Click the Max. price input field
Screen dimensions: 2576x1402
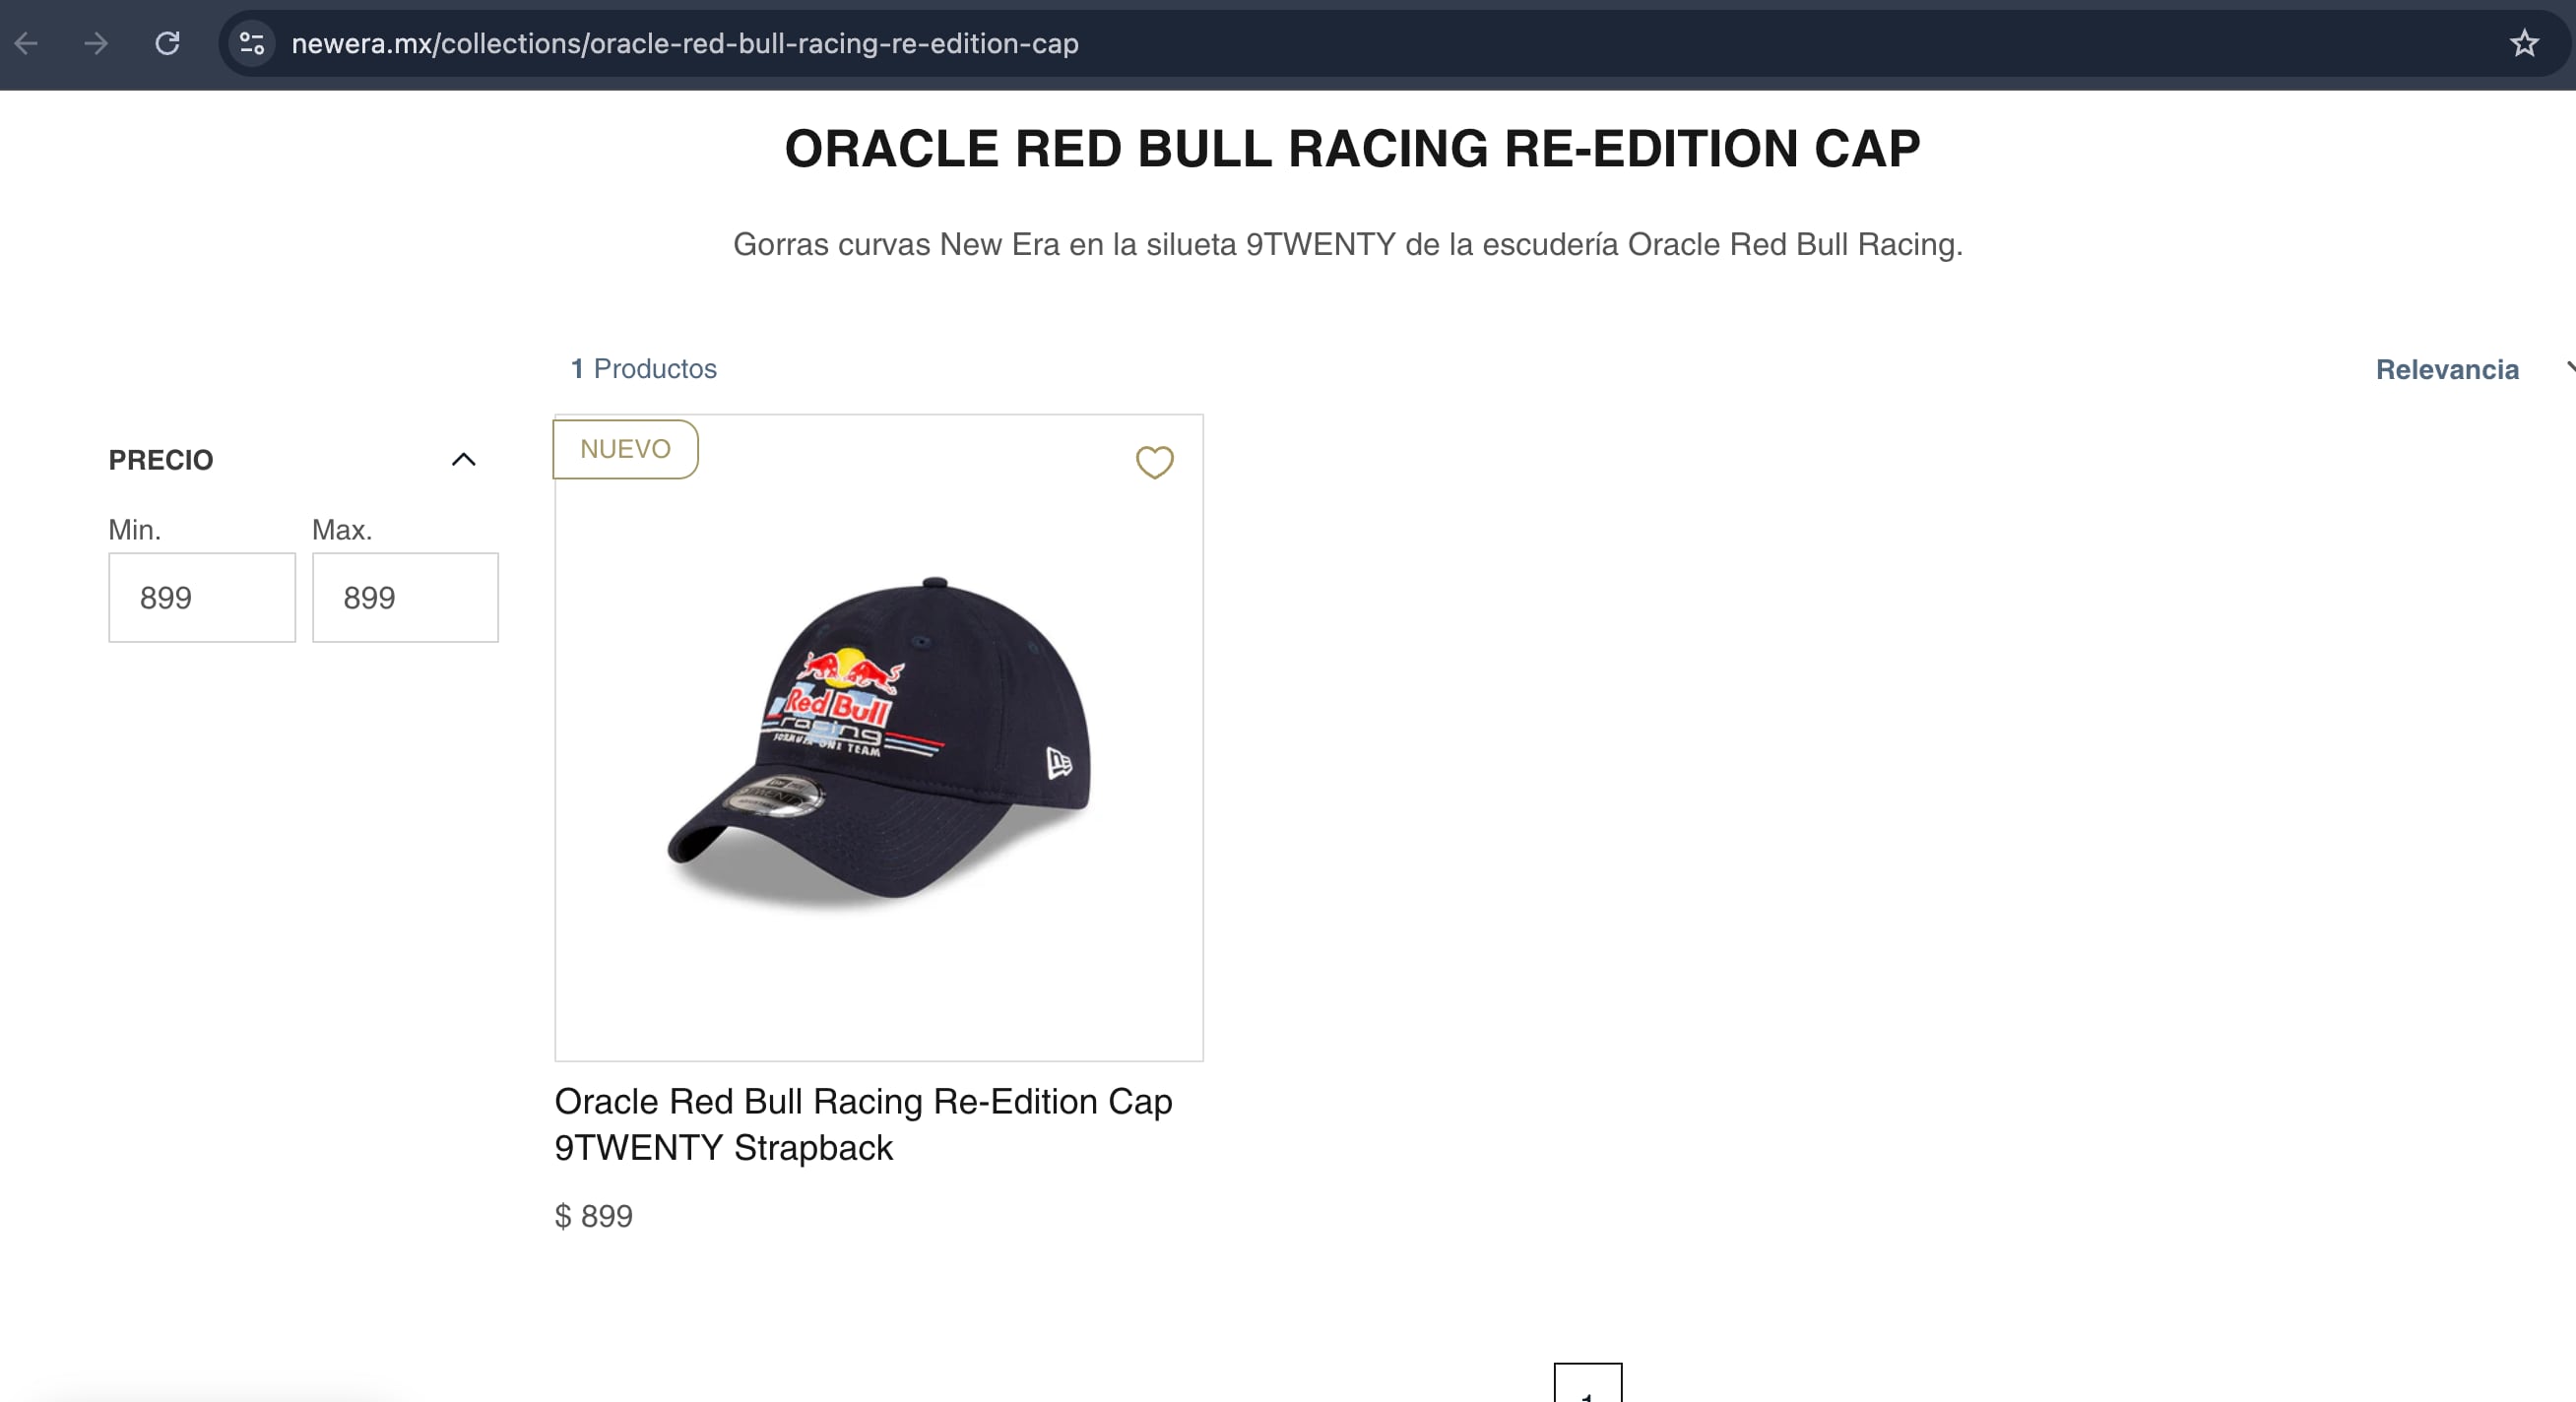[405, 597]
